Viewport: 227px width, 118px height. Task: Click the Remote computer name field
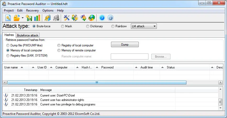click(x=130, y=57)
